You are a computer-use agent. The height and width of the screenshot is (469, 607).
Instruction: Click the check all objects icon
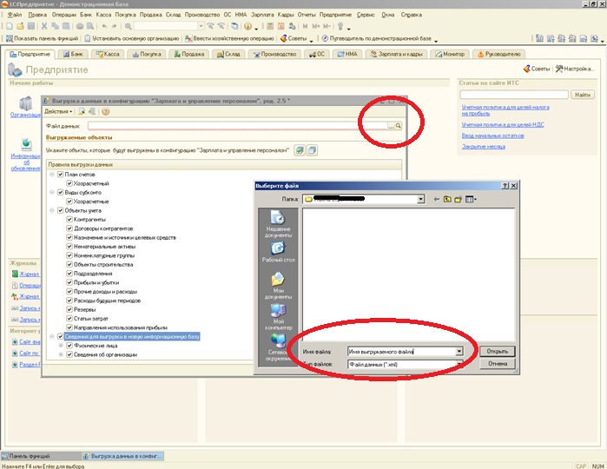tap(300, 150)
